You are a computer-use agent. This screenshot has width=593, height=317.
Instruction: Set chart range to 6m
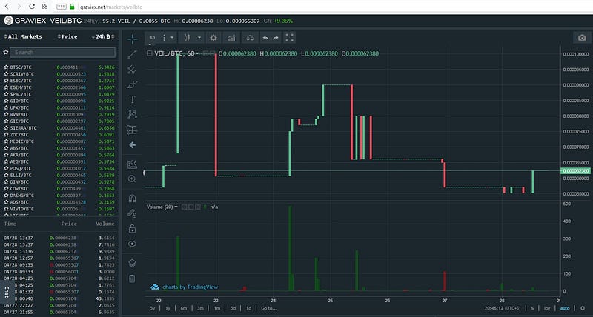(184, 308)
